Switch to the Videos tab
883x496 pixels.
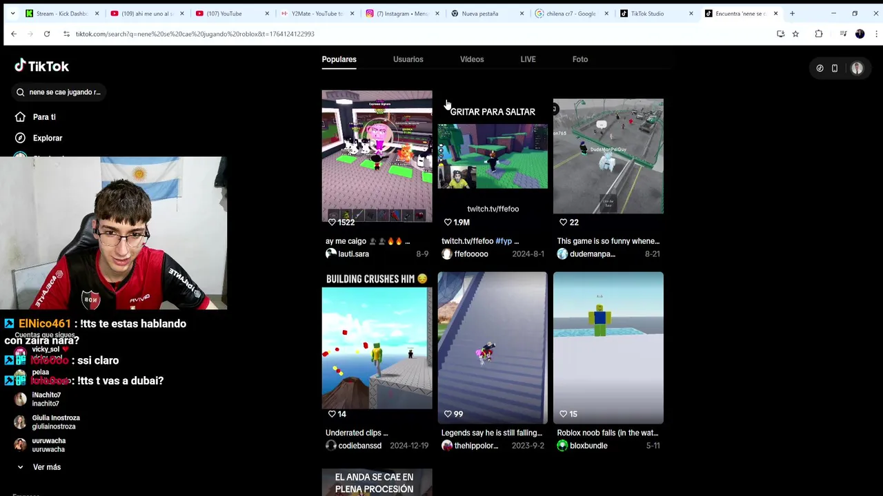tap(472, 59)
